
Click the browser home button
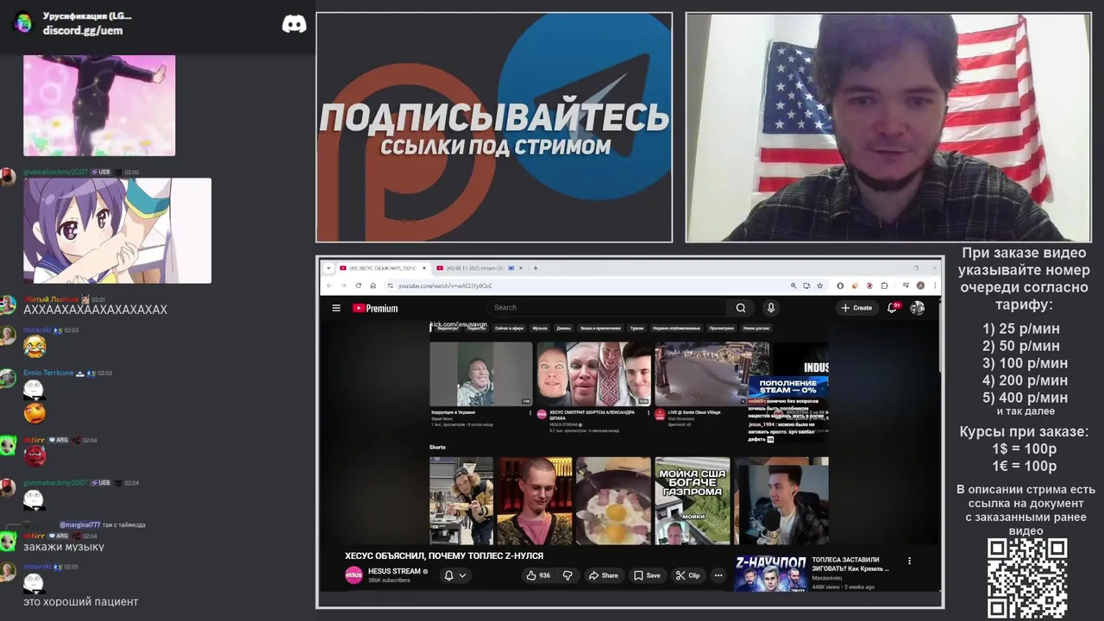373,285
